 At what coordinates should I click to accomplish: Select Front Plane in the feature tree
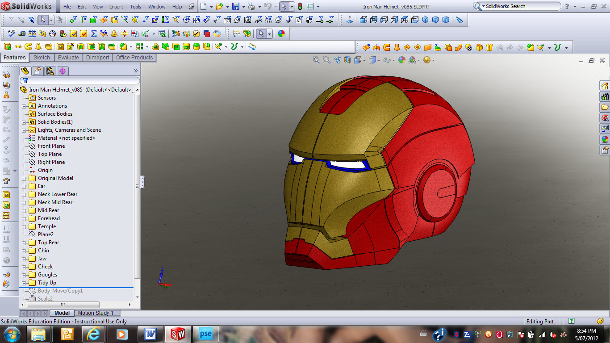tap(51, 146)
